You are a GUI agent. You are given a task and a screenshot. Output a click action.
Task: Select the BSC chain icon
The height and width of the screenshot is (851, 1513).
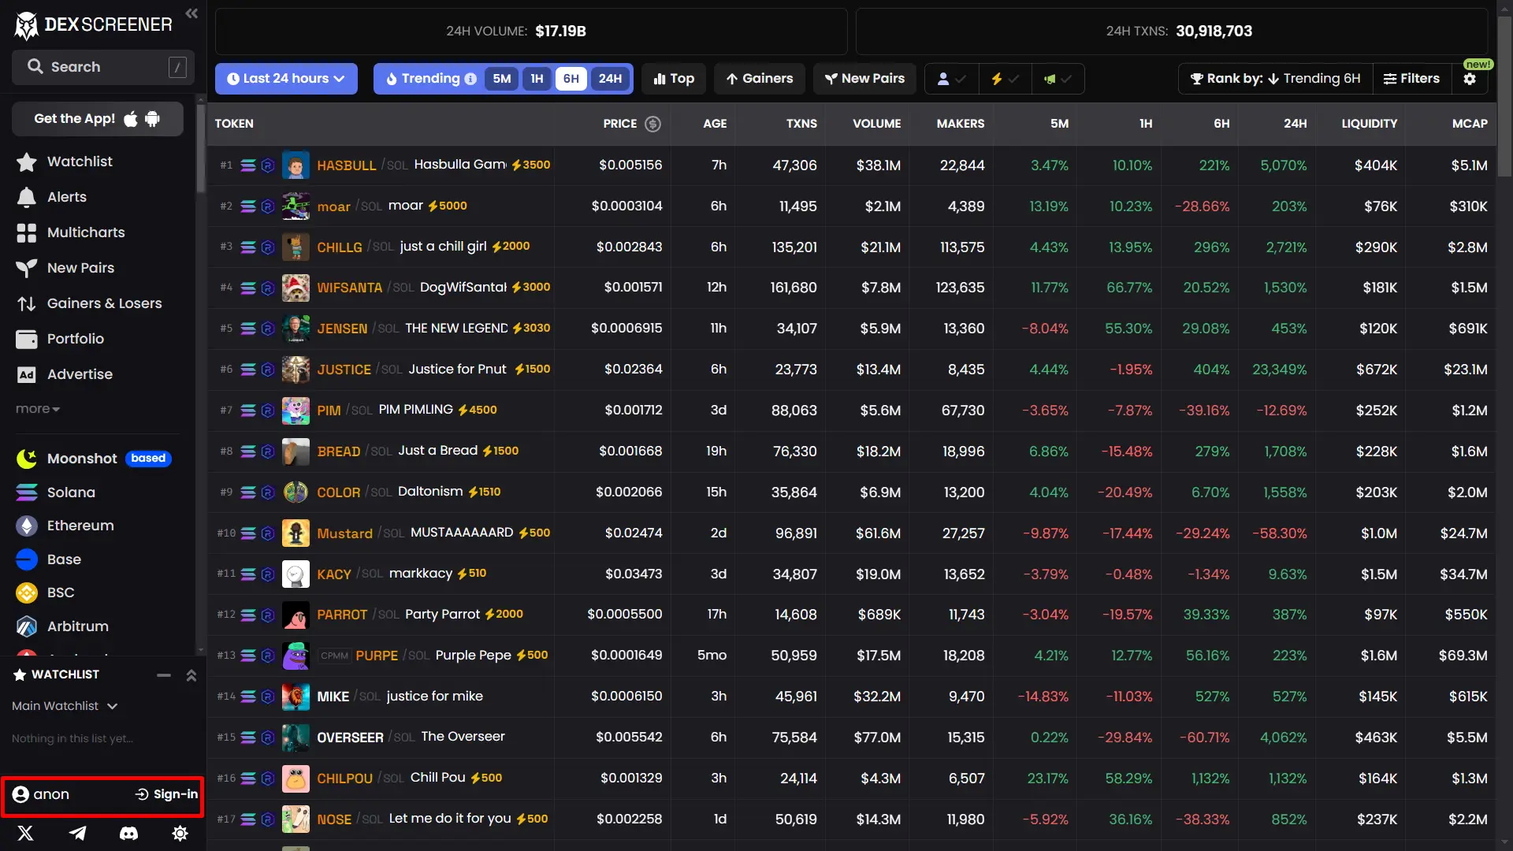coord(27,593)
